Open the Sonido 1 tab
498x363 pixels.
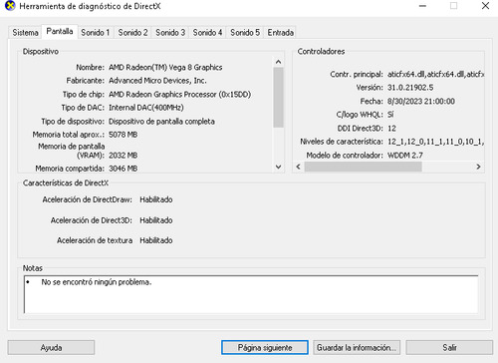pyautogui.click(x=96, y=33)
